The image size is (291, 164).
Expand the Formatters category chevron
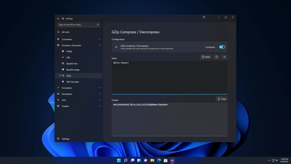(99, 88)
